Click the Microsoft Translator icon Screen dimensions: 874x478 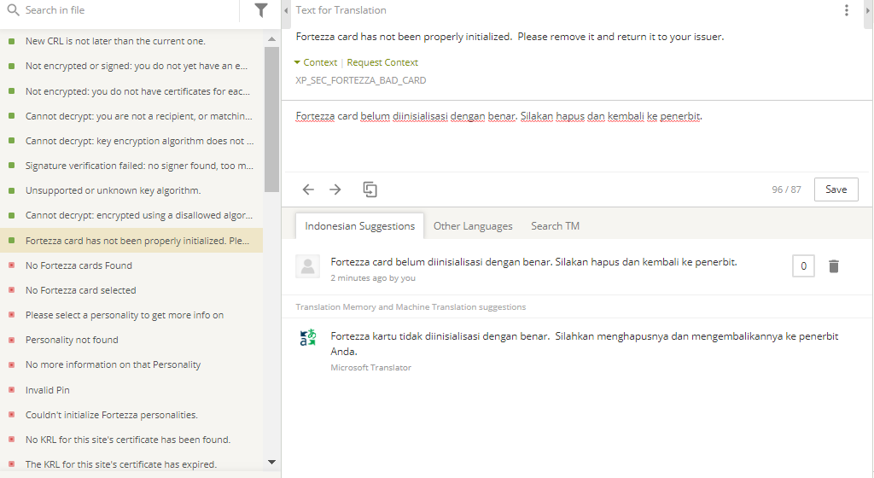[307, 337]
